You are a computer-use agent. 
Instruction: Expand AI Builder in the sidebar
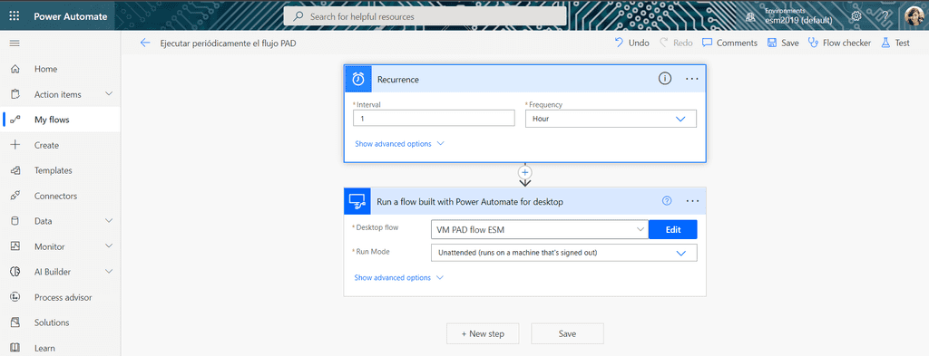coord(109,272)
